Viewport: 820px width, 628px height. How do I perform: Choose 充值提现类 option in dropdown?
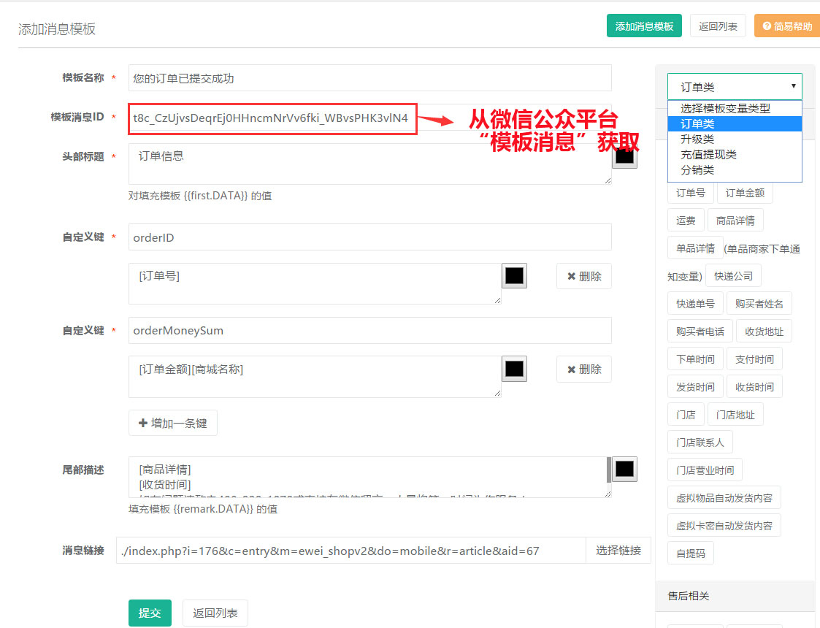tap(708, 154)
